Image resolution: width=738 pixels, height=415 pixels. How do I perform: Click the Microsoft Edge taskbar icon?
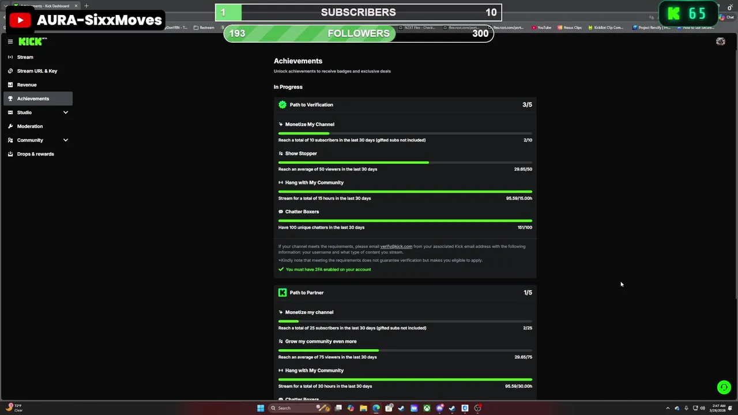coord(376,408)
